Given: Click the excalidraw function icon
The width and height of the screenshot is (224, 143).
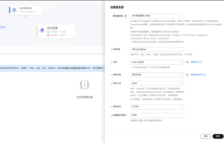Looking at the screenshot, I should point(14,10).
